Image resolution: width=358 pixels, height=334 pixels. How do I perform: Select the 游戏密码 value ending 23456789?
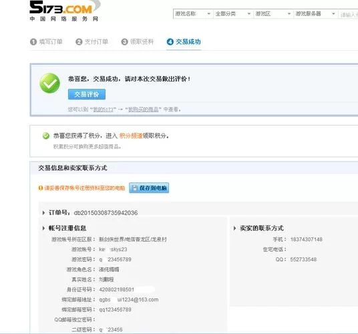point(115,260)
